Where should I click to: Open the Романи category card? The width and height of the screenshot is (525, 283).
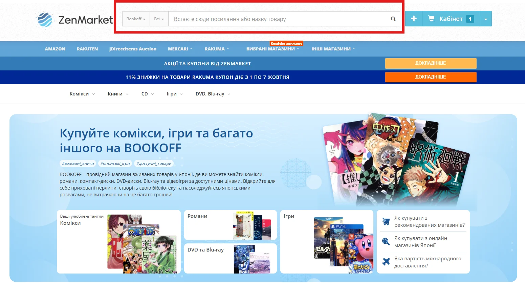click(x=231, y=225)
